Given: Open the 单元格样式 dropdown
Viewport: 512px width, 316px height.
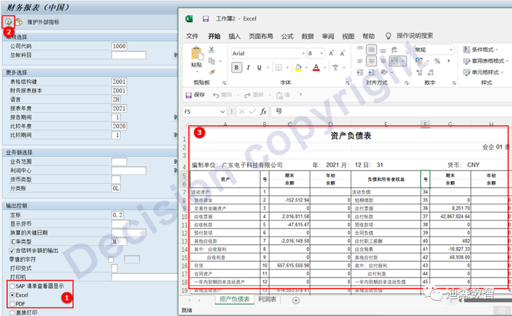Looking at the screenshot, I should click(484, 72).
